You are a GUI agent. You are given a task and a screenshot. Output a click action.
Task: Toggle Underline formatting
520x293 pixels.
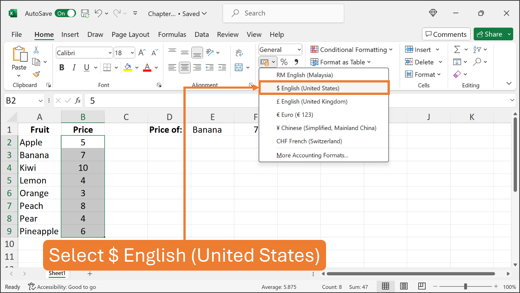pyautogui.click(x=86, y=68)
